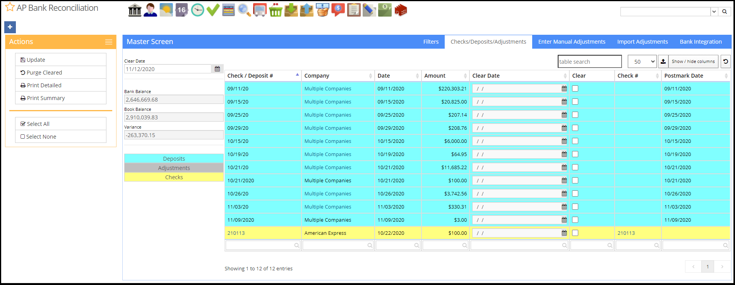Sort by Check / Deposit # column
This screenshot has height=285, width=735.
click(263, 76)
